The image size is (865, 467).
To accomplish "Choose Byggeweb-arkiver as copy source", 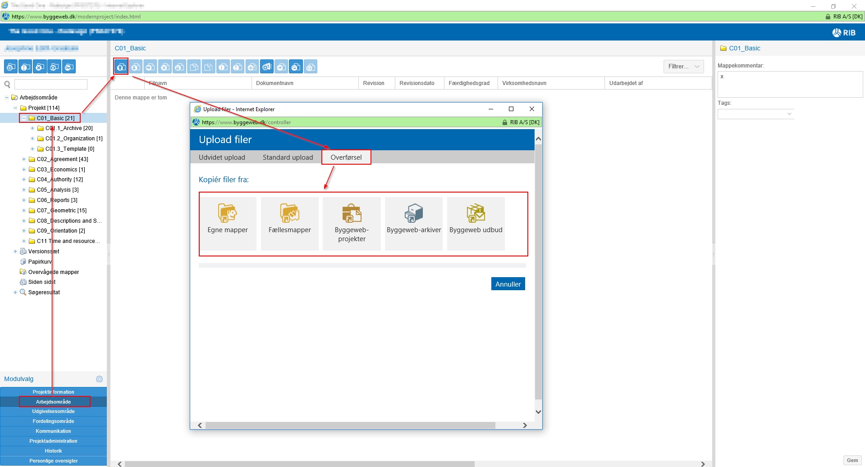I will (x=413, y=223).
